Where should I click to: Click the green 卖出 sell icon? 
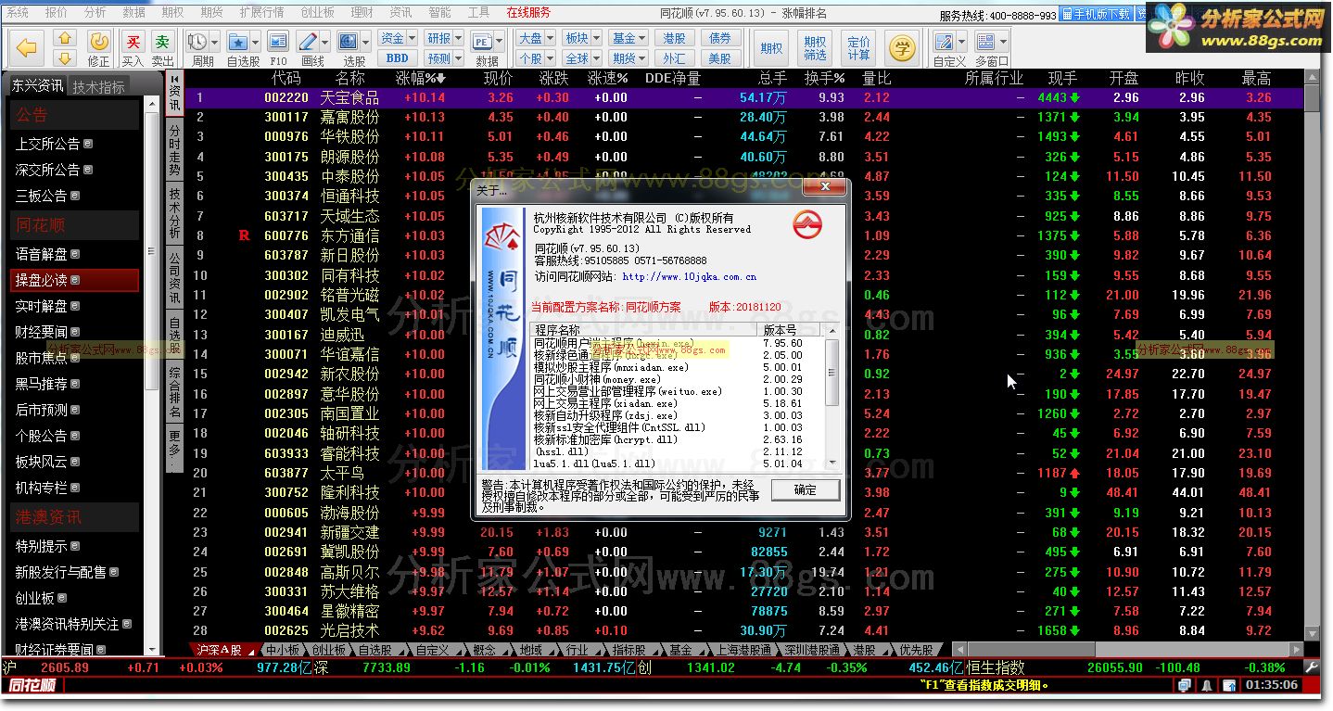(x=162, y=42)
